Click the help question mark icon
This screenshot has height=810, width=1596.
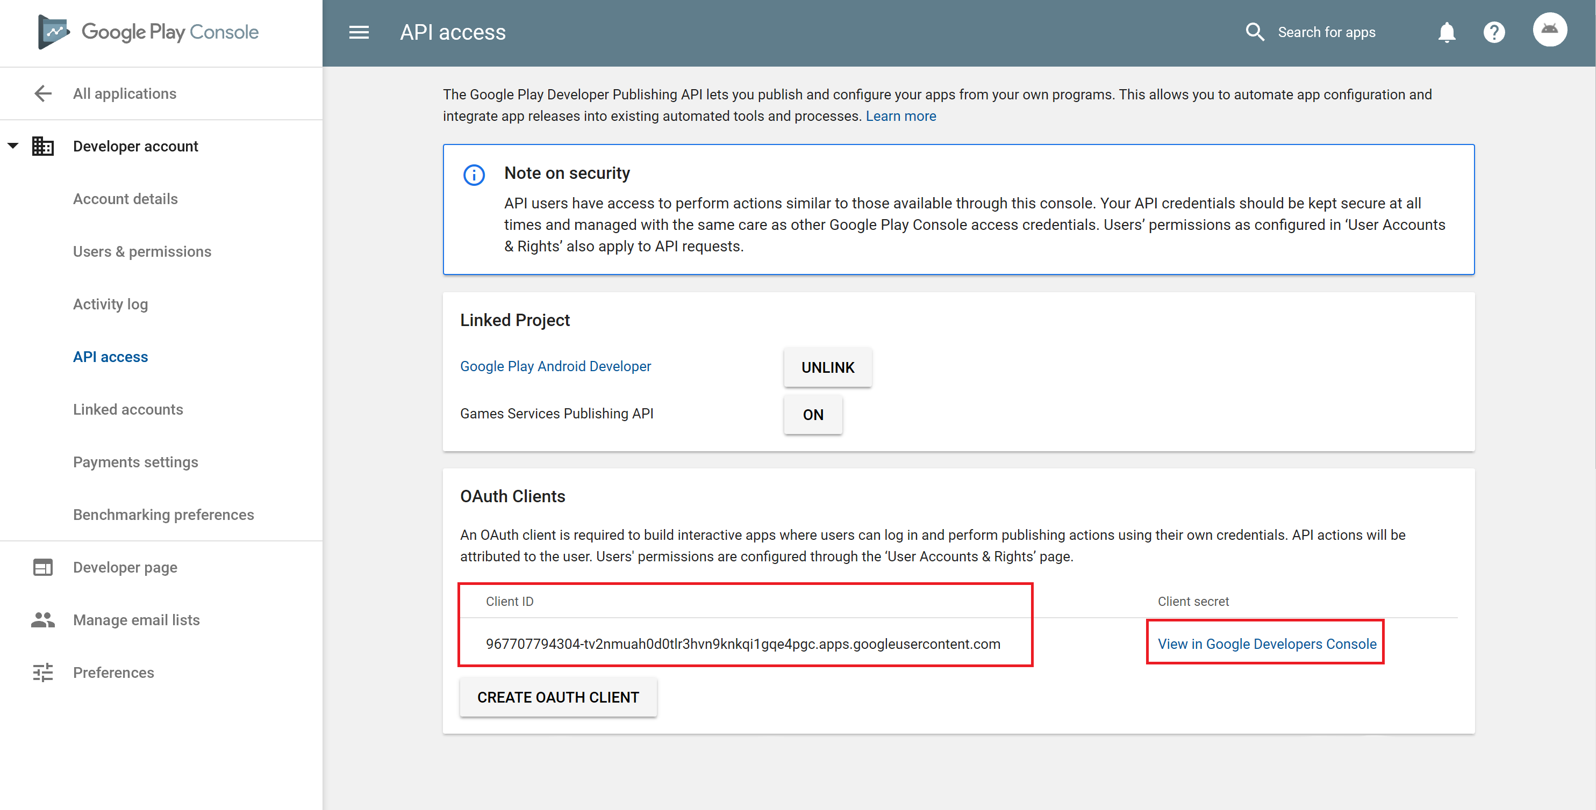[x=1493, y=32]
